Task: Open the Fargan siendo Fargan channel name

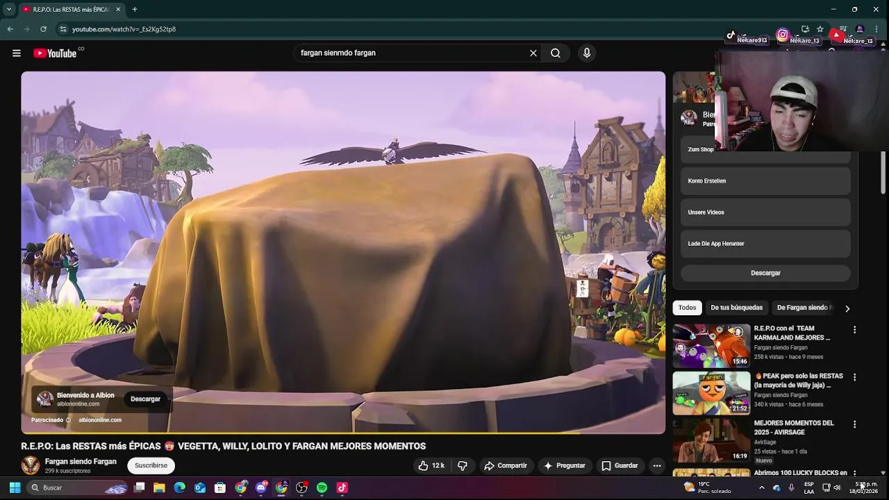Action: click(x=81, y=461)
